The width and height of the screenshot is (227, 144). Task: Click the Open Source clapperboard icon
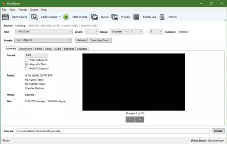(6, 17)
